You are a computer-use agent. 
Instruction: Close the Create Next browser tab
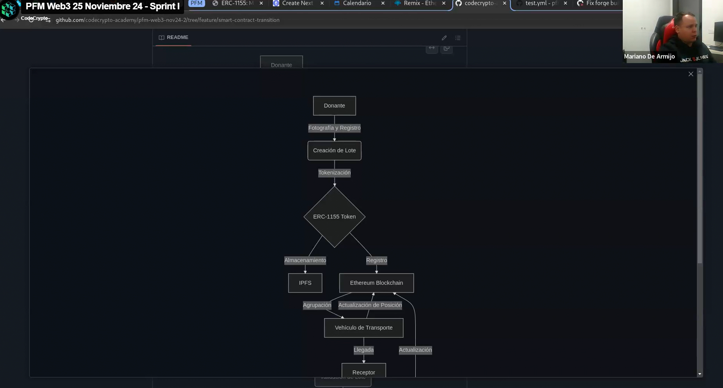pyautogui.click(x=322, y=3)
